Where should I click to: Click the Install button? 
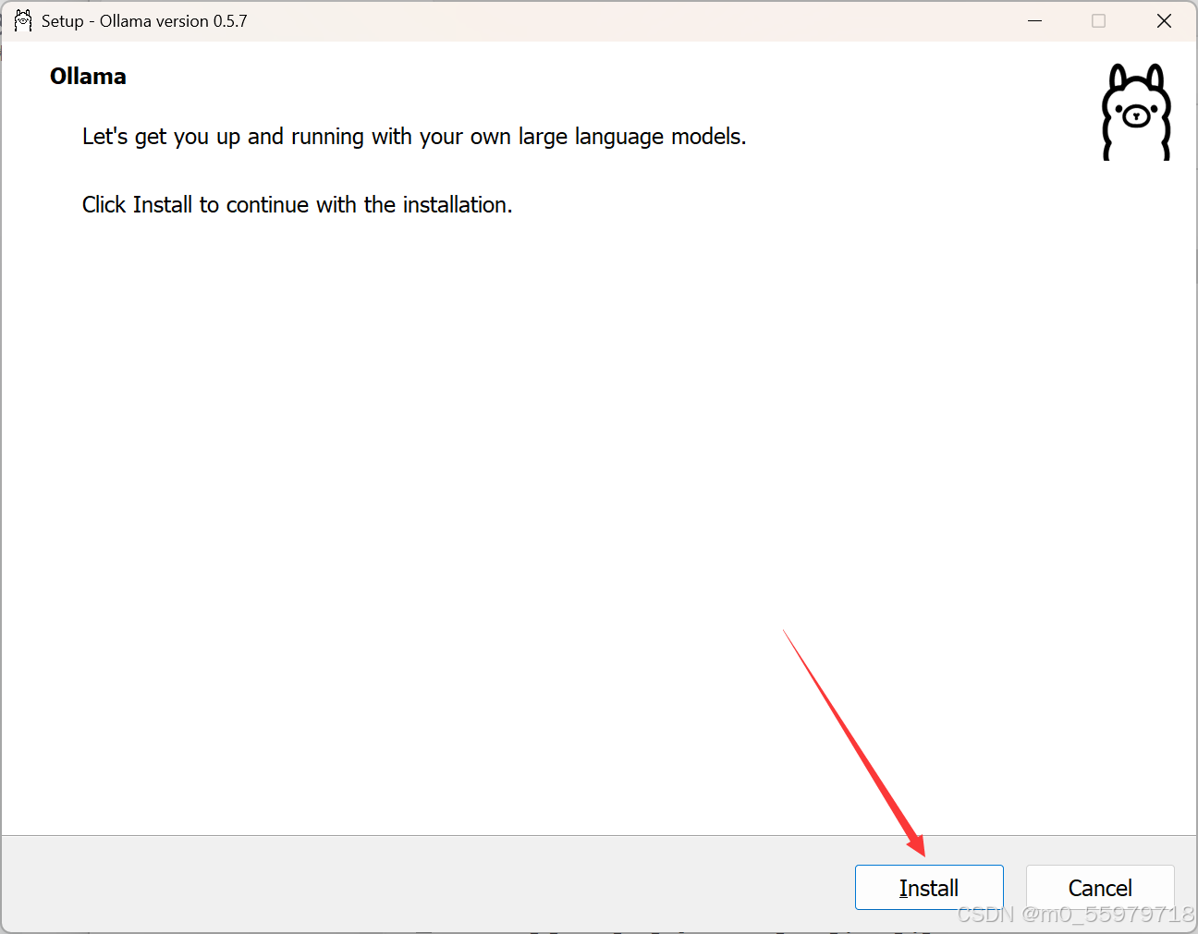pyautogui.click(x=929, y=888)
